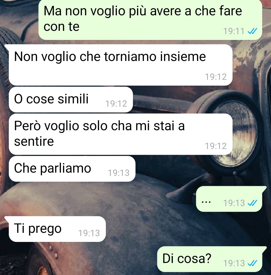The height and width of the screenshot is (275, 271).
Task: Tap the 'Ti prego' message
Action: tap(57, 229)
